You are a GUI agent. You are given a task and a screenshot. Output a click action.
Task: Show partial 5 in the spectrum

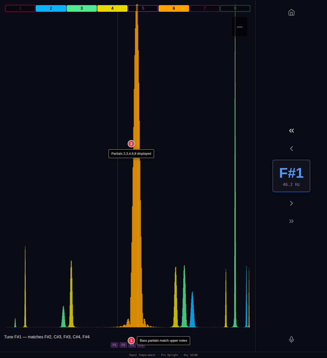(x=143, y=8)
